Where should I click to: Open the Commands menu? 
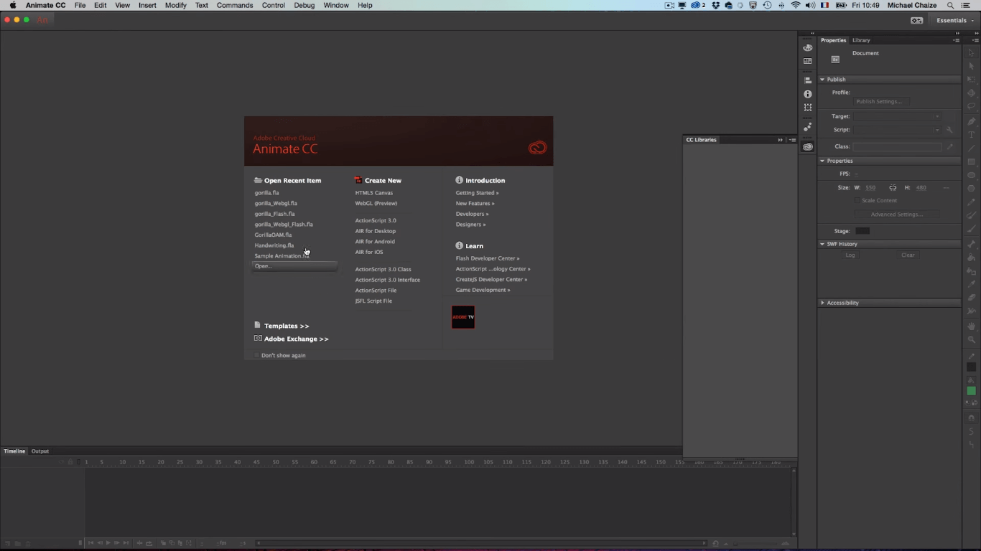pos(235,5)
